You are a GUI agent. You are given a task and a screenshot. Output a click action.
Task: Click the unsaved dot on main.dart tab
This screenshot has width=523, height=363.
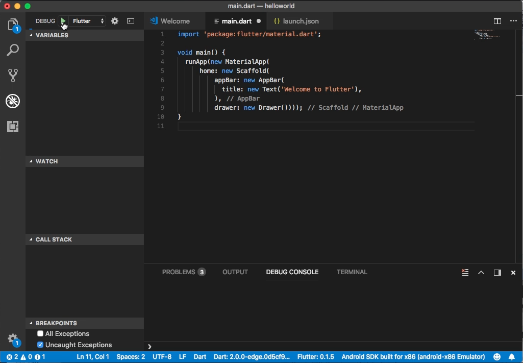tap(259, 21)
